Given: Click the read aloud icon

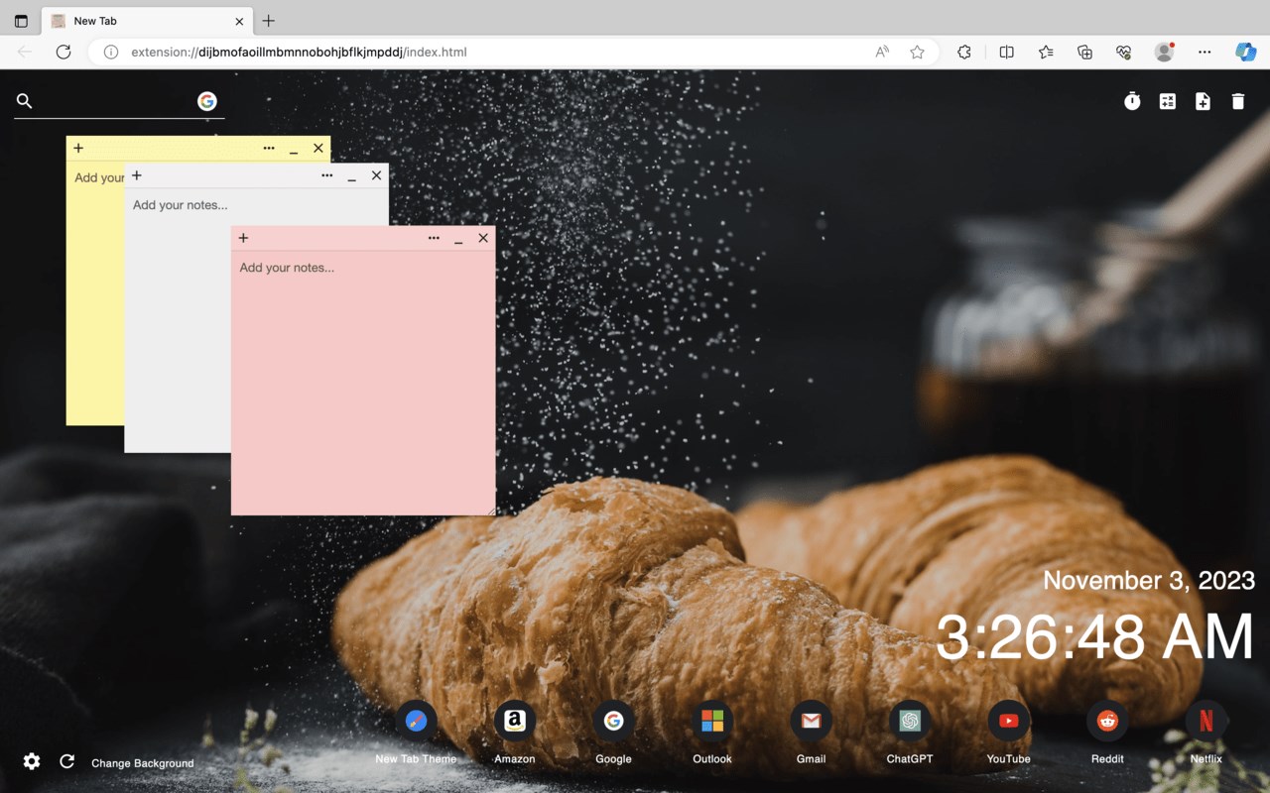Looking at the screenshot, I should [882, 52].
